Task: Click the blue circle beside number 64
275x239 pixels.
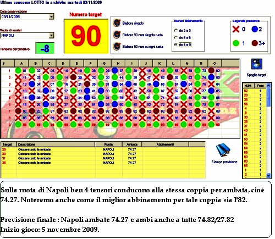Action: point(184,84)
